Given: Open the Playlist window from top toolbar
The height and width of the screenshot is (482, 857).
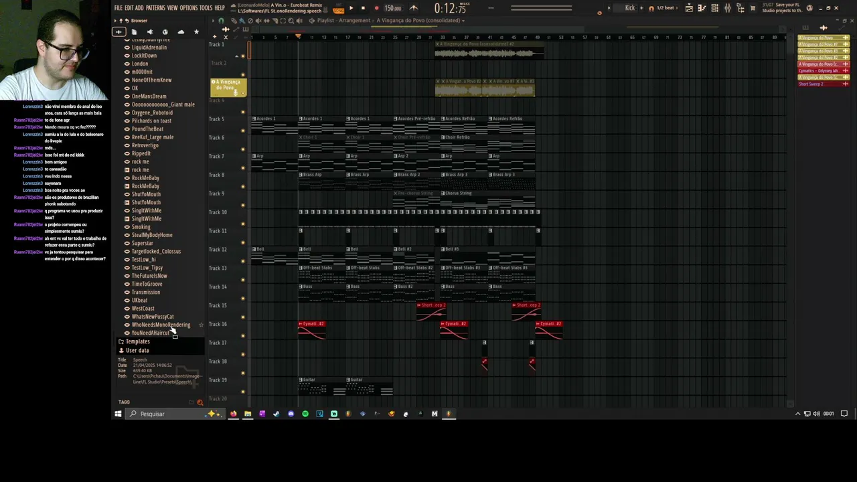Looking at the screenshot, I should tap(689, 8).
